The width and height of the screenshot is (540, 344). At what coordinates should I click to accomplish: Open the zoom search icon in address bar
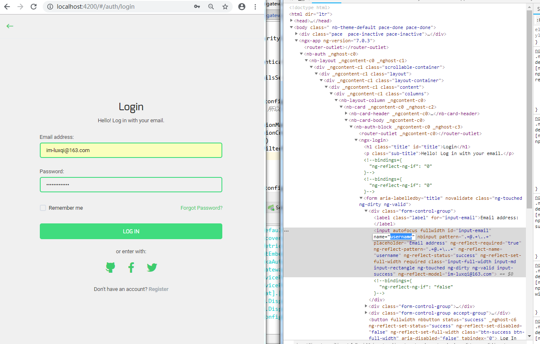pyautogui.click(x=211, y=7)
